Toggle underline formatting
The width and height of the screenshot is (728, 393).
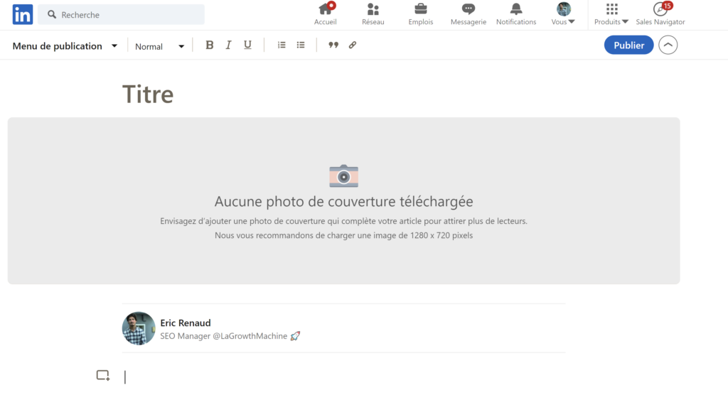click(247, 45)
